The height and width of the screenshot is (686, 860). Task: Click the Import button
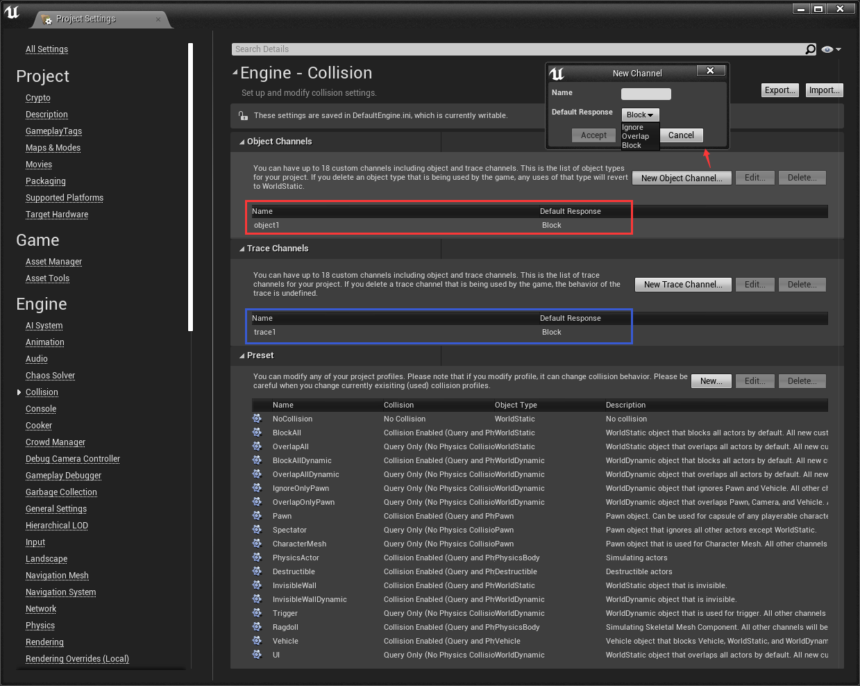[x=825, y=90]
